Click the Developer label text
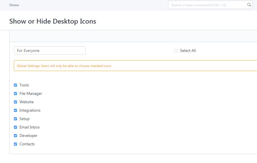257x163 pixels. [x=28, y=136]
